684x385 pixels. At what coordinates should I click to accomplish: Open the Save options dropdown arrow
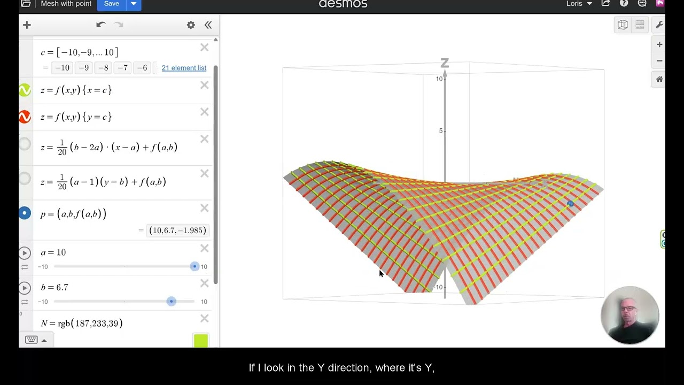click(134, 4)
